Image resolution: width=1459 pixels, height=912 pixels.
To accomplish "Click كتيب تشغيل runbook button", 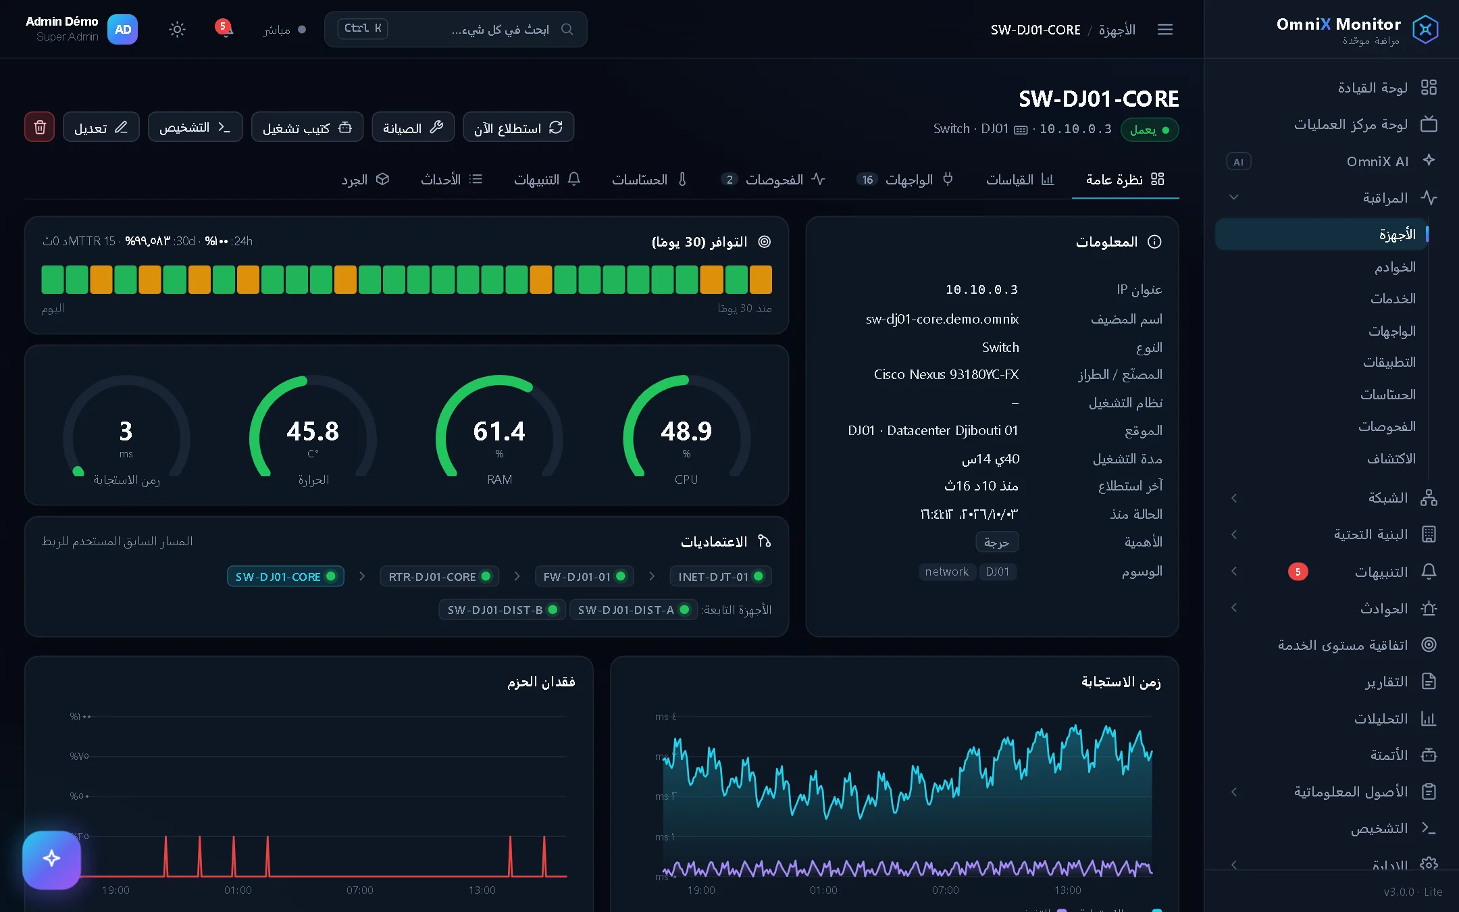I will [x=307, y=127].
